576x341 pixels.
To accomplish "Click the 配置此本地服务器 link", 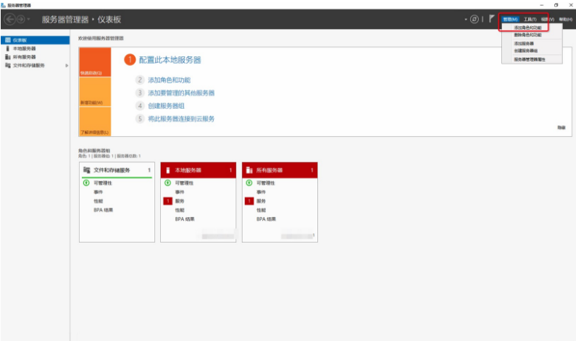I will coord(170,60).
